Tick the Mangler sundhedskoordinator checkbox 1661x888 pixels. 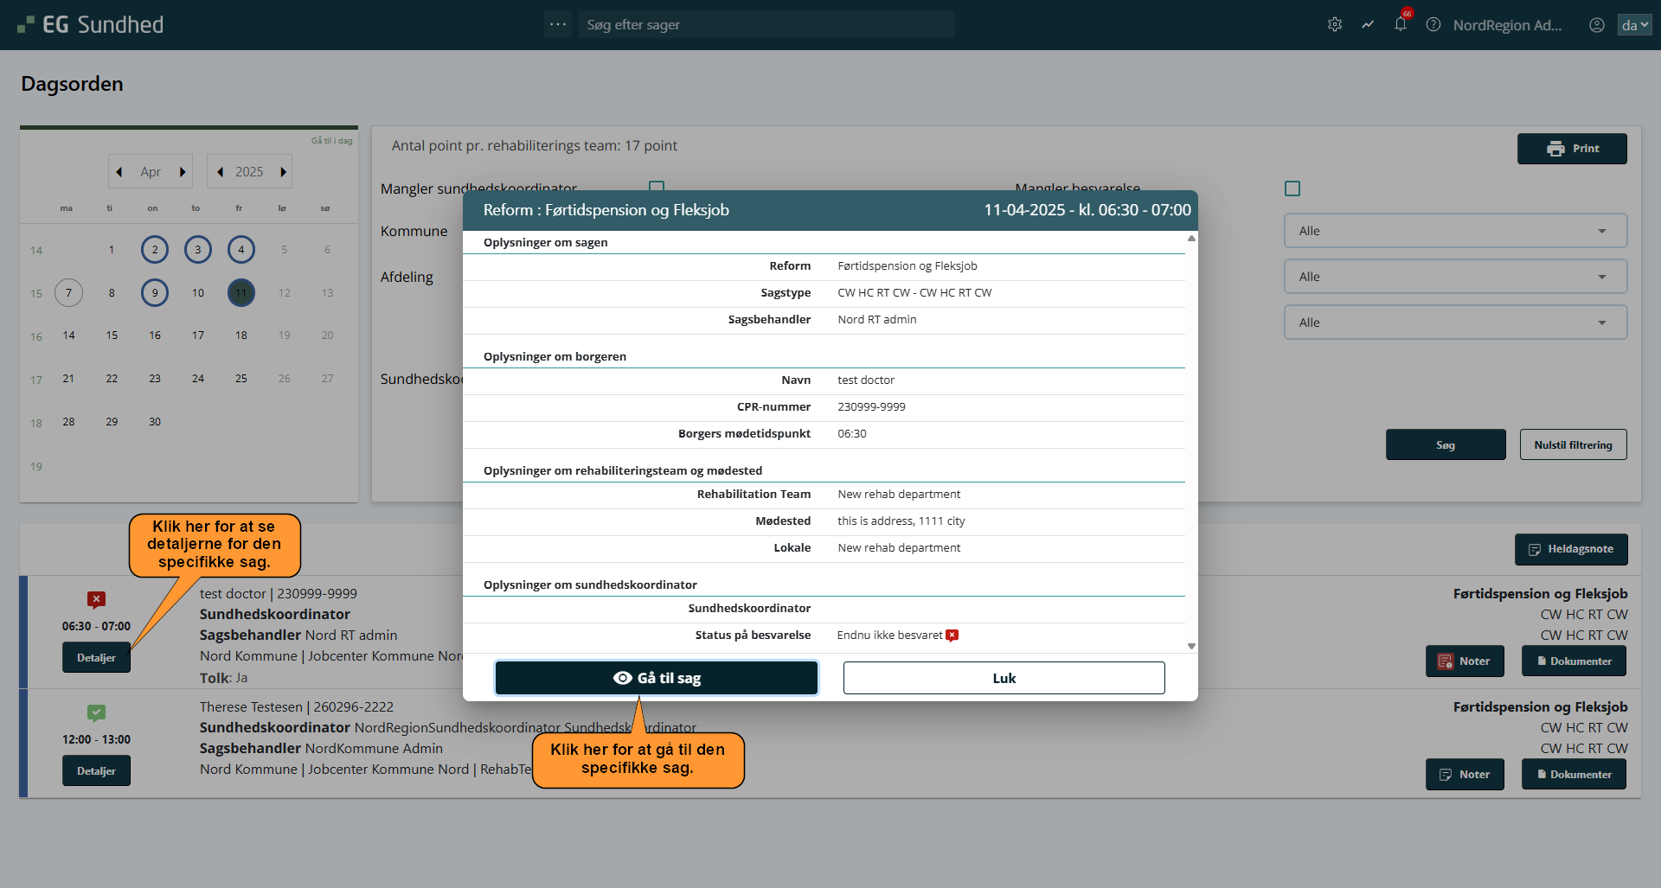click(x=657, y=187)
